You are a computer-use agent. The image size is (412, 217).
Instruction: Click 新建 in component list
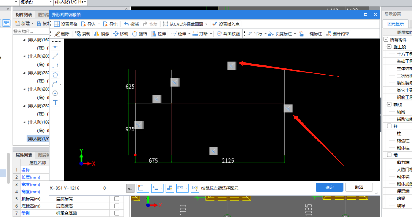pyautogui.click(x=24, y=24)
